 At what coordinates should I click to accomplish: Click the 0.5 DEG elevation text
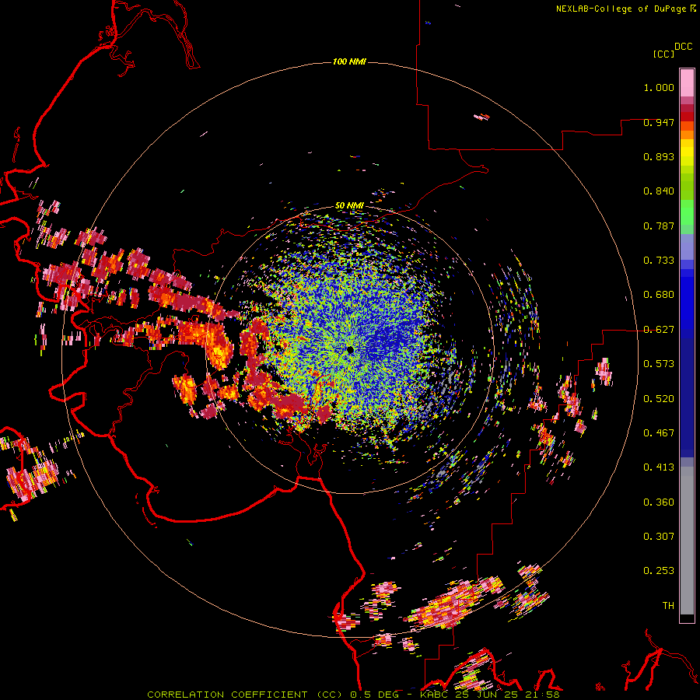pyautogui.click(x=375, y=695)
